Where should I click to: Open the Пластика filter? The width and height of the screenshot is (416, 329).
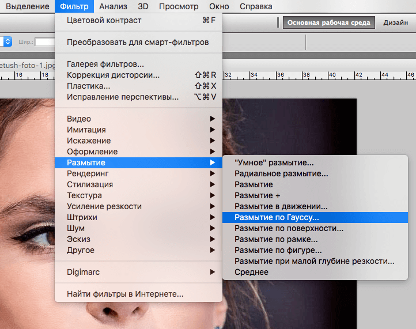[x=138, y=86]
